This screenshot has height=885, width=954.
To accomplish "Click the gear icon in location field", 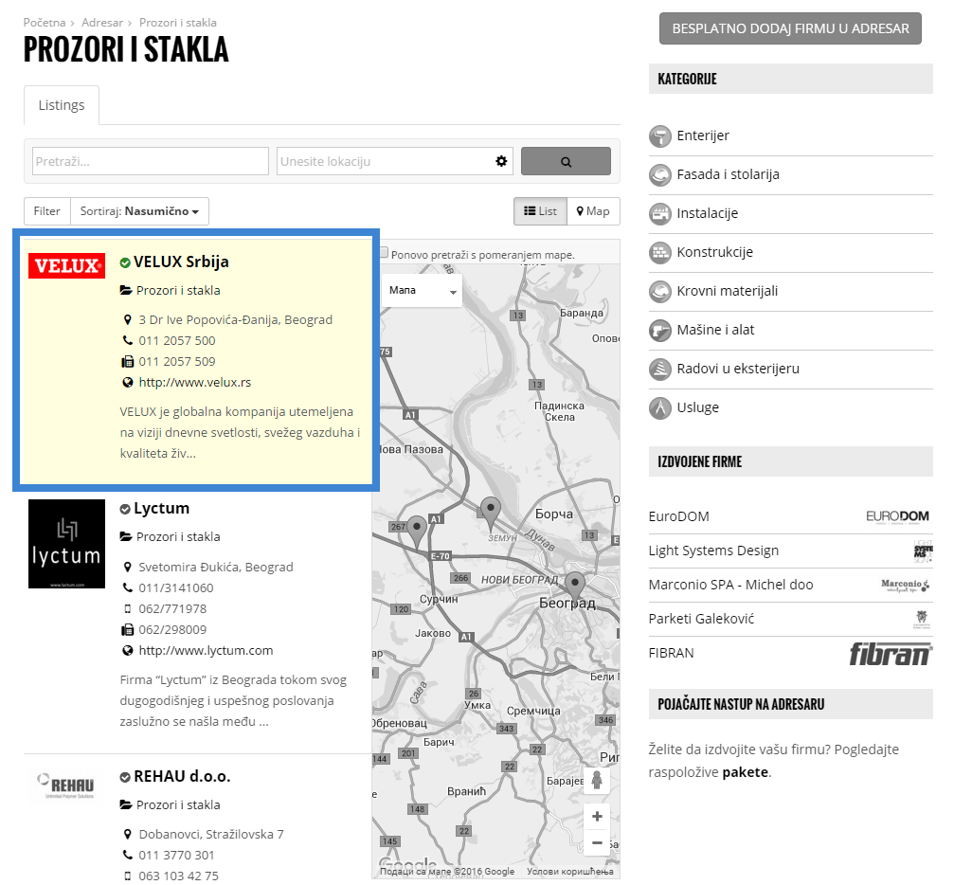I will coord(501,161).
